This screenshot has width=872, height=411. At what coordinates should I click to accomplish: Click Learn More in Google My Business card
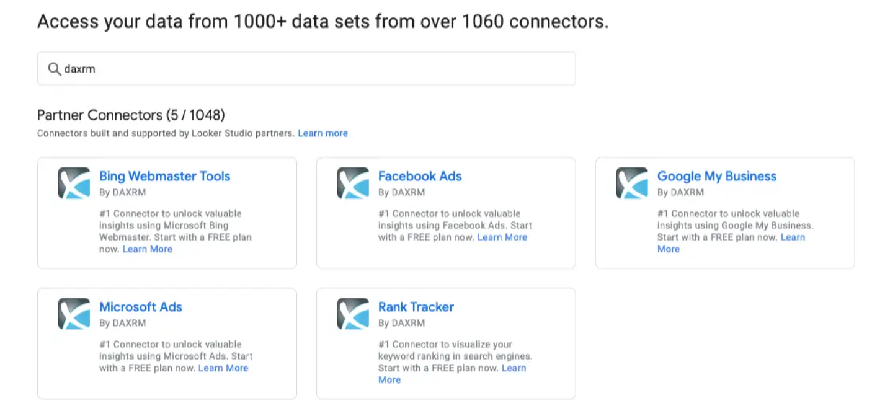(731, 243)
